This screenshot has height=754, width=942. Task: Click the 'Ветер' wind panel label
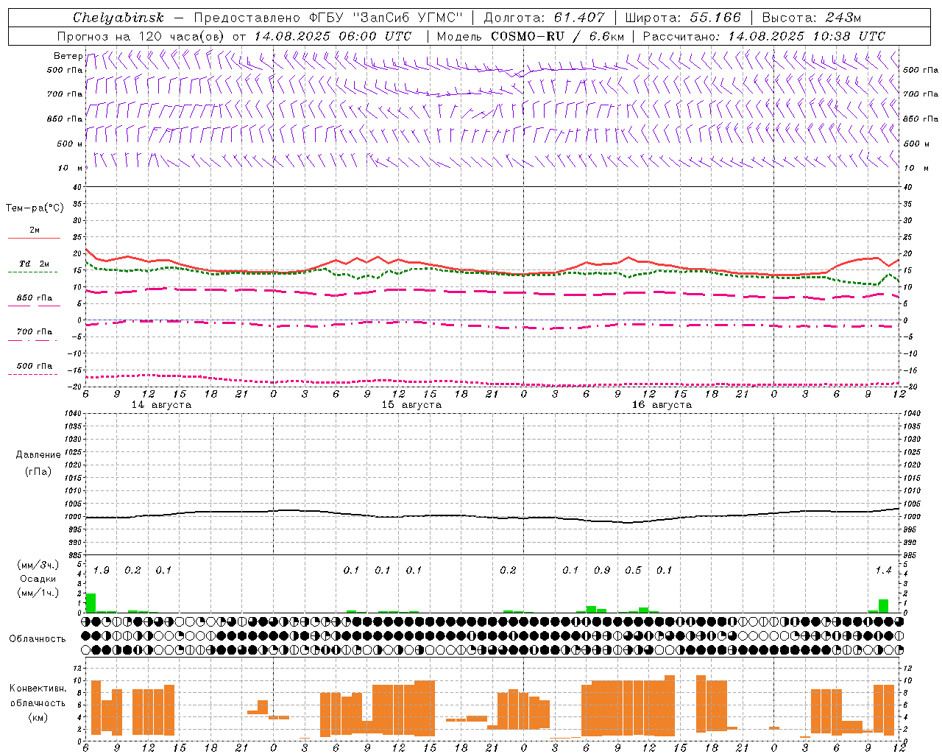(68, 56)
